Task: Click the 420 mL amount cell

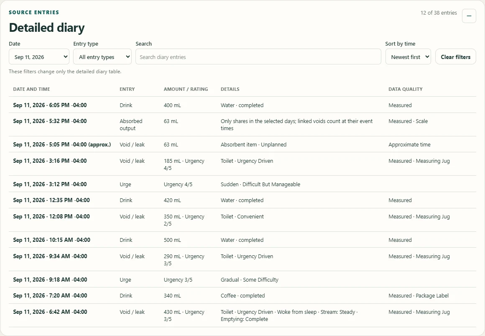Action: [x=172, y=200]
